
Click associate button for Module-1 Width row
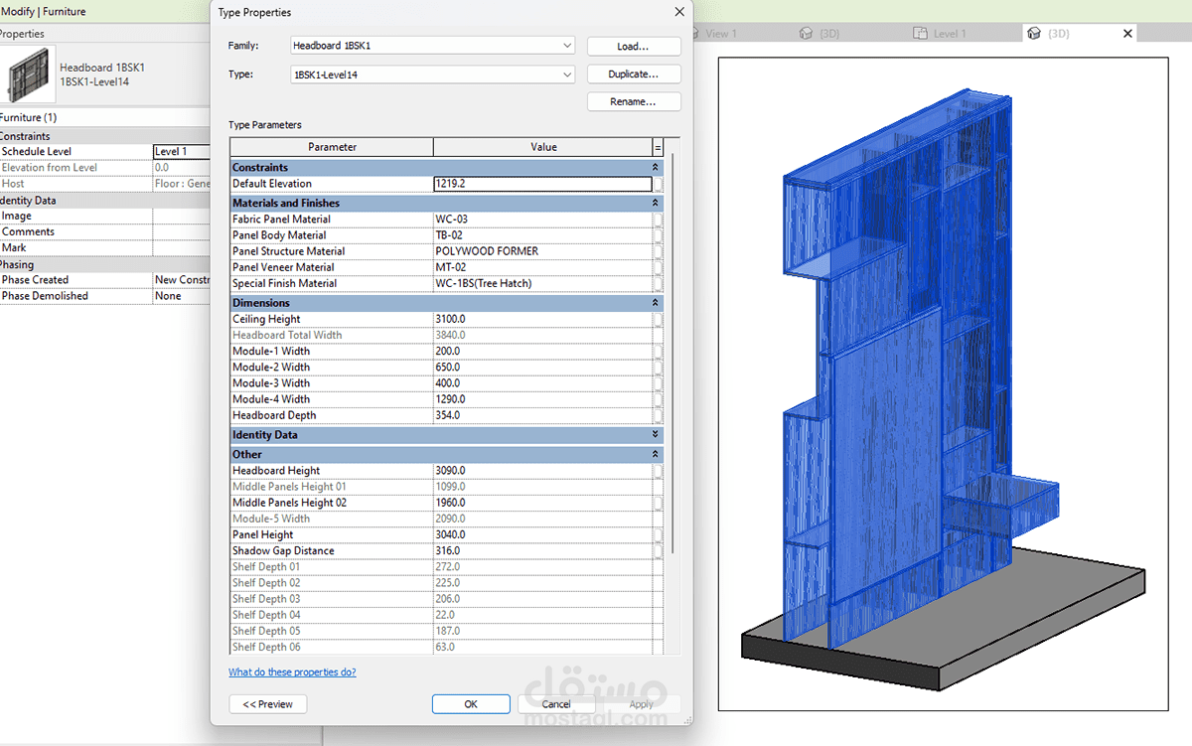pyautogui.click(x=659, y=351)
